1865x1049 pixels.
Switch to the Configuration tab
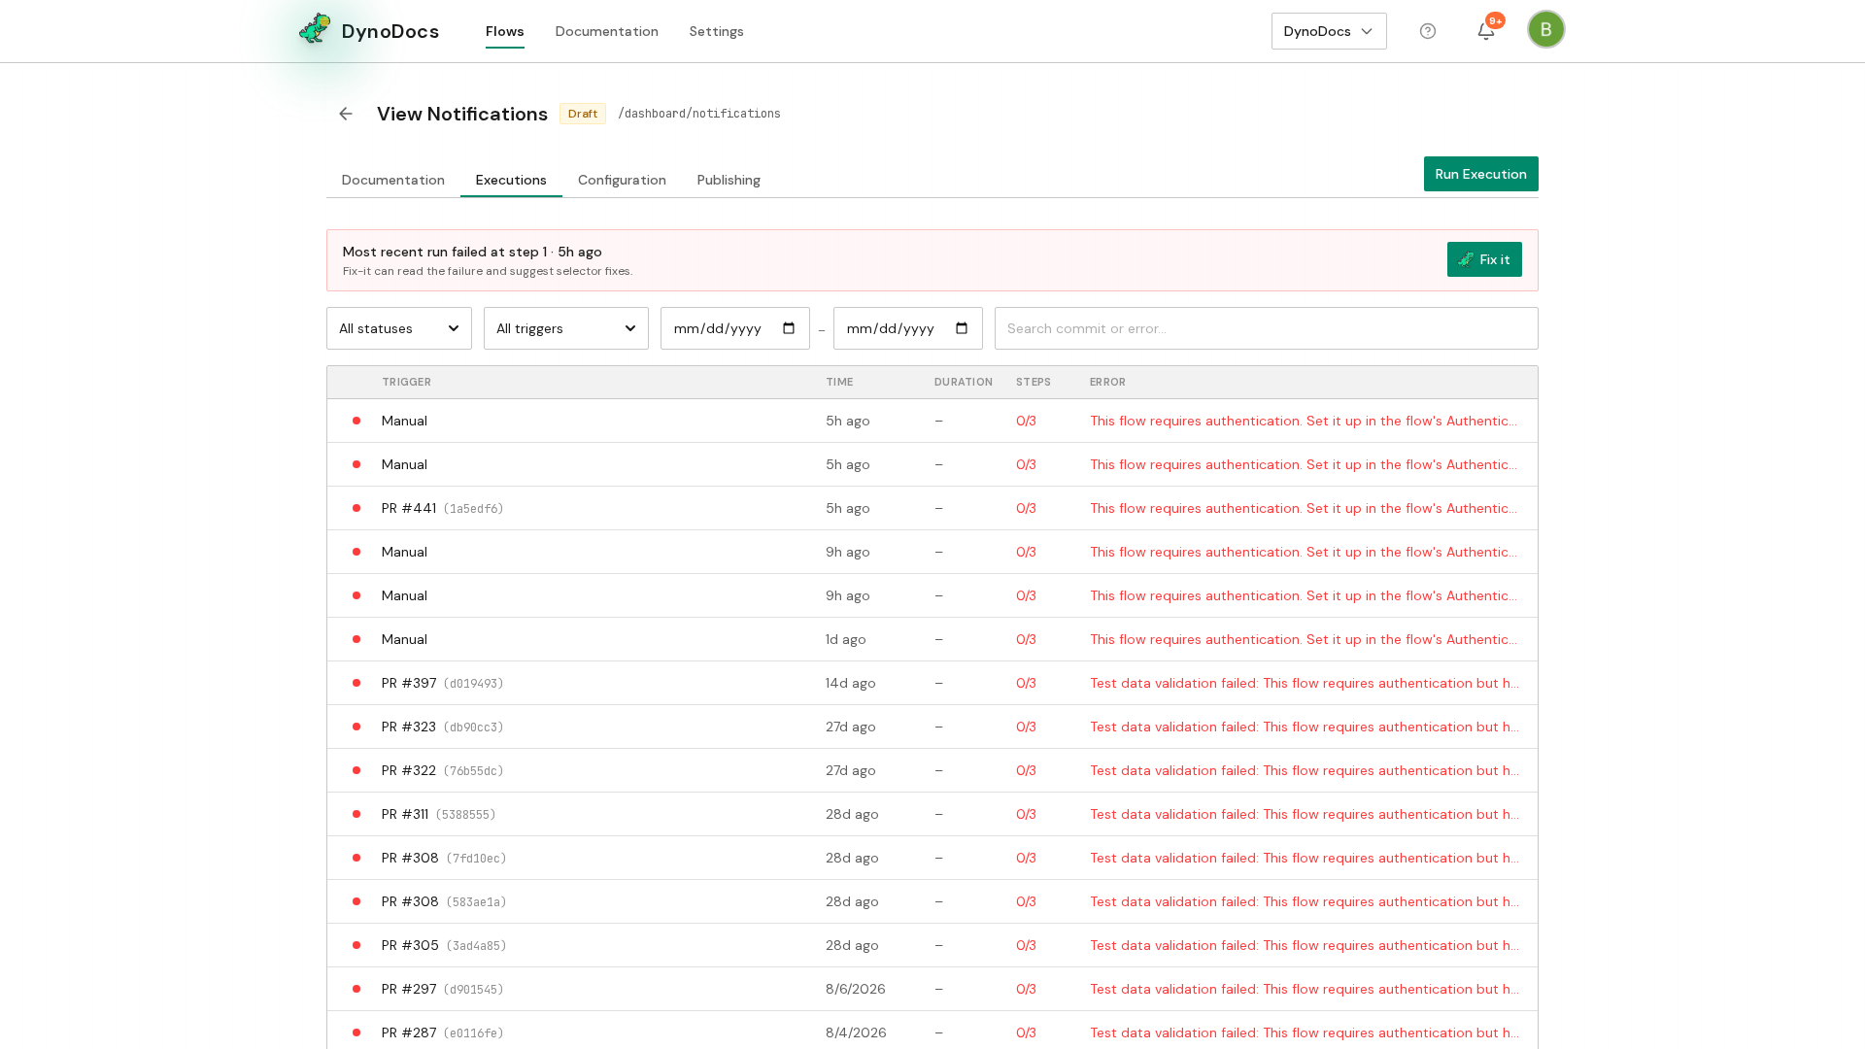coord(622,180)
